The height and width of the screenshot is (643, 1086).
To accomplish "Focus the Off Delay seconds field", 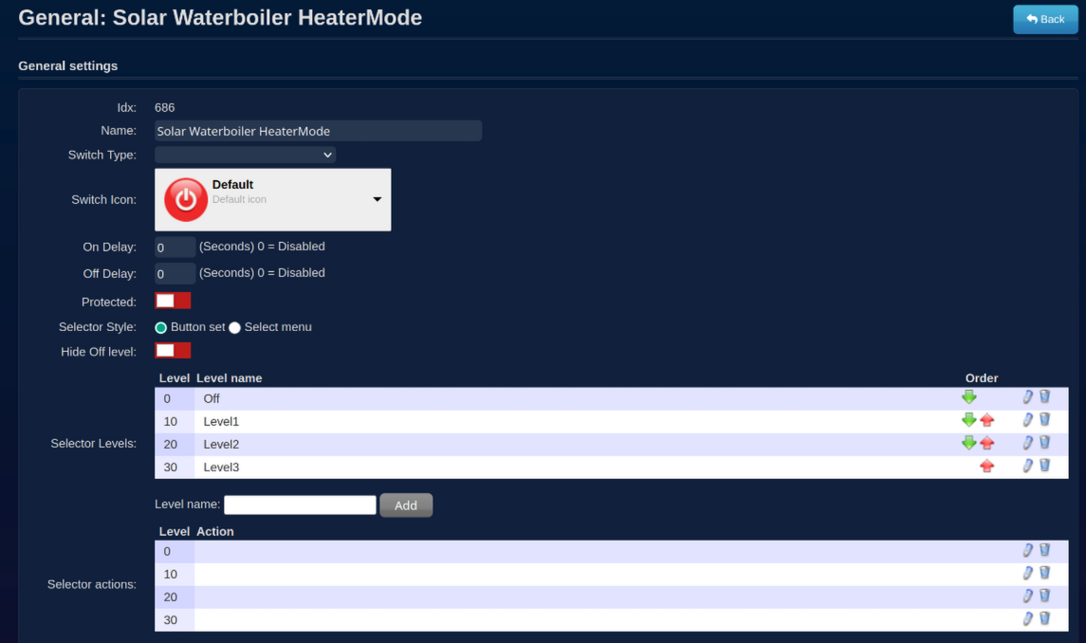I will coord(175,274).
